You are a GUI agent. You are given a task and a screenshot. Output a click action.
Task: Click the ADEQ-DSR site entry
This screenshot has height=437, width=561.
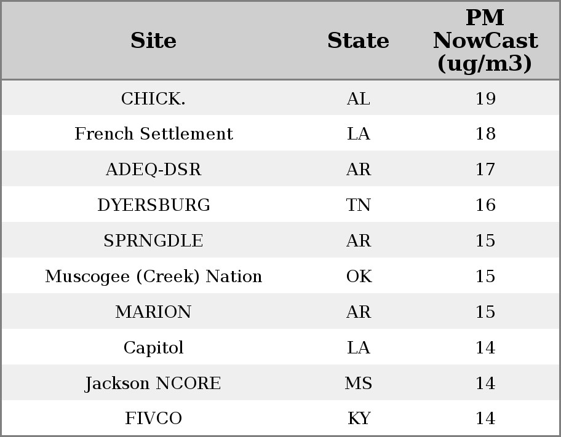pos(153,170)
